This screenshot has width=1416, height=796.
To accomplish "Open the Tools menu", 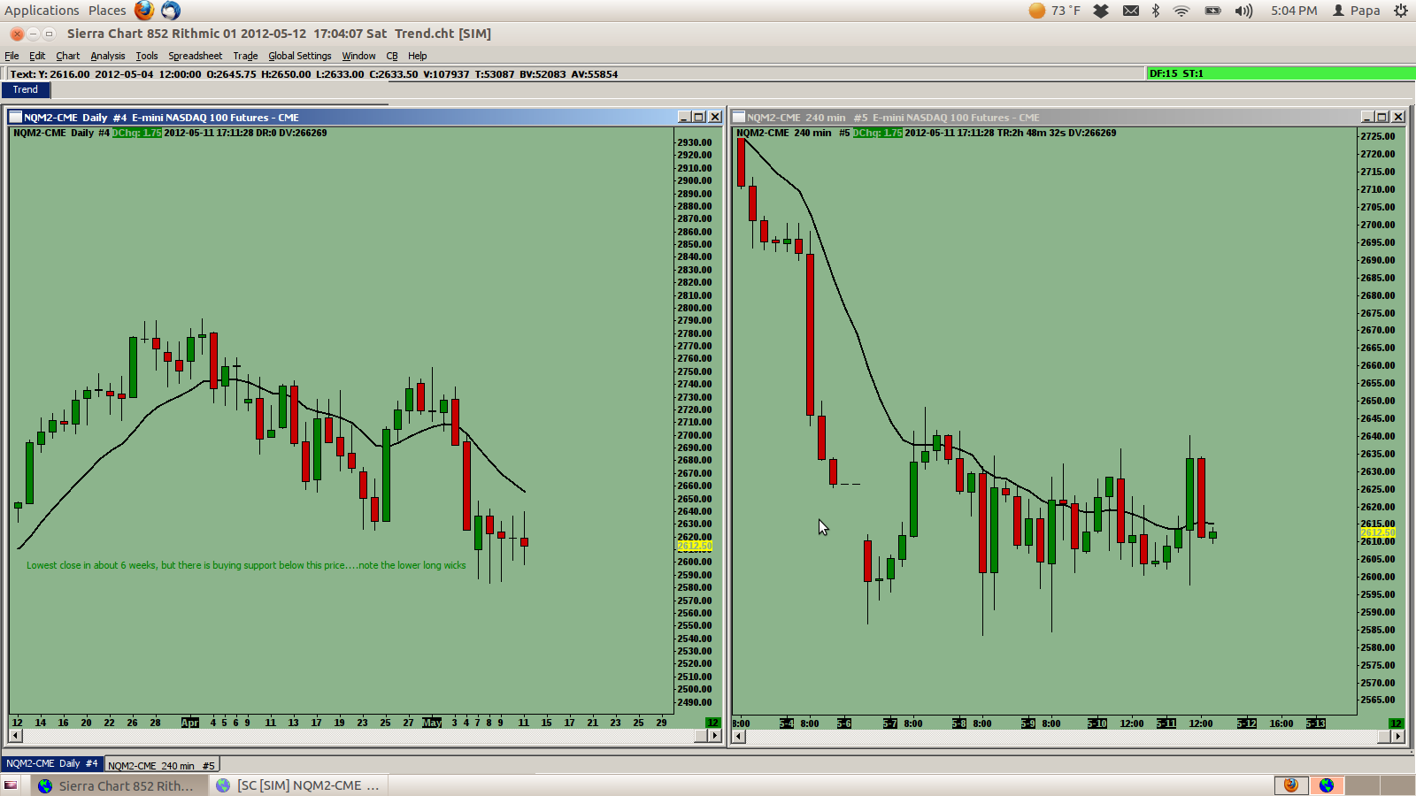I will point(147,56).
